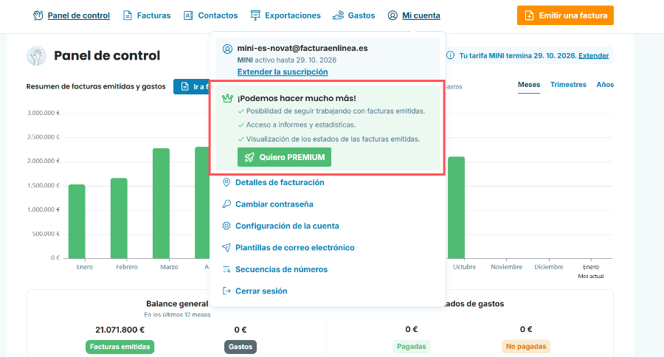Screen dimensions: 664x357
Task: Click the Balance general heading
Action: point(177,304)
